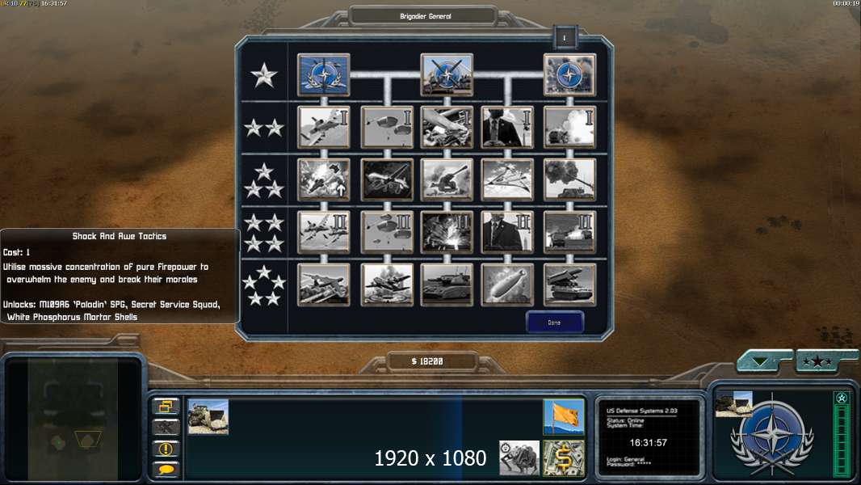
Task: Pick the welding sparks level II upgrade
Action: pyautogui.click(x=447, y=232)
